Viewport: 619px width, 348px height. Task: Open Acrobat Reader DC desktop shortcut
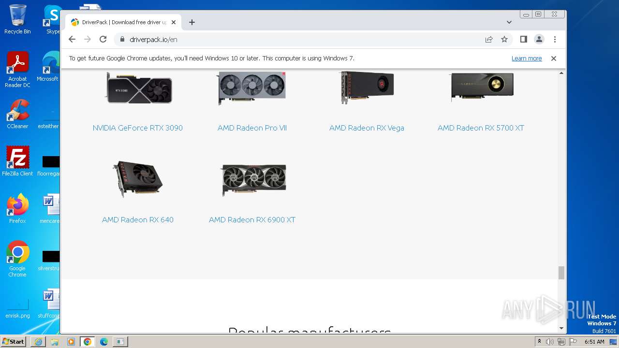[x=17, y=70]
